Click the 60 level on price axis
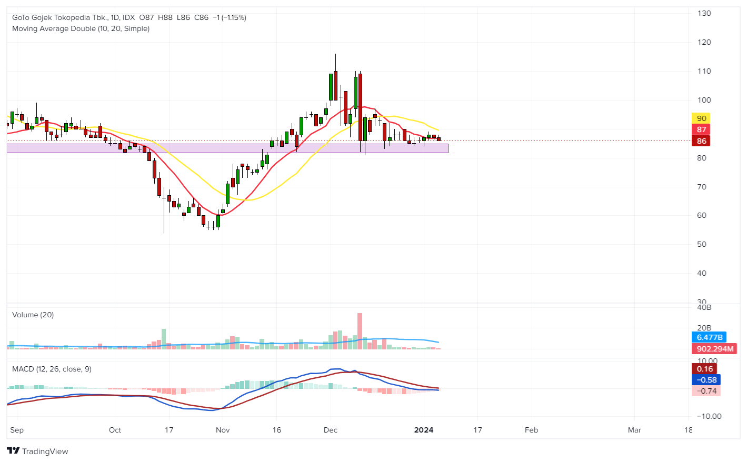 pos(702,215)
